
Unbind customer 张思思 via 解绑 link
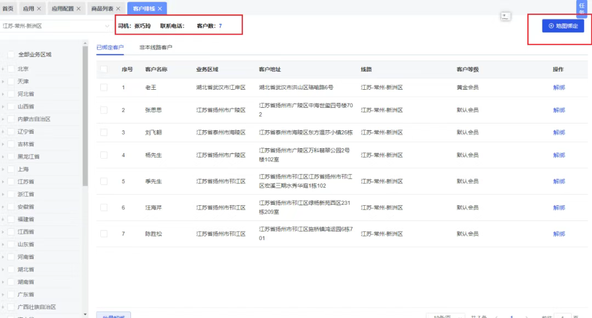pos(559,110)
